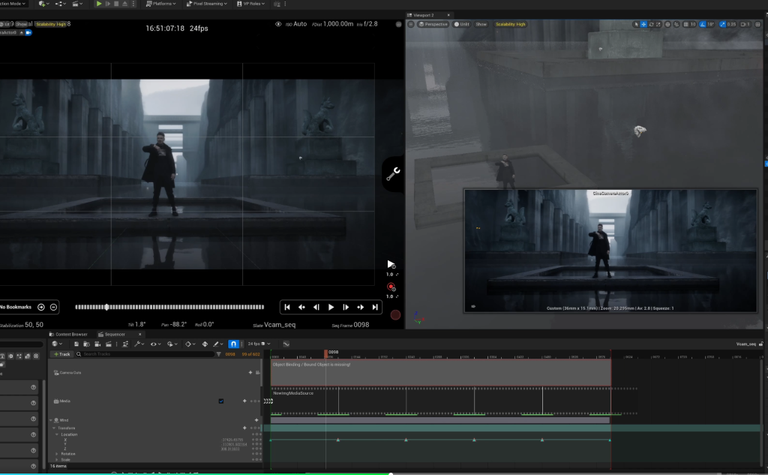Toggle grid snapping in Viewport 2

[x=686, y=24]
